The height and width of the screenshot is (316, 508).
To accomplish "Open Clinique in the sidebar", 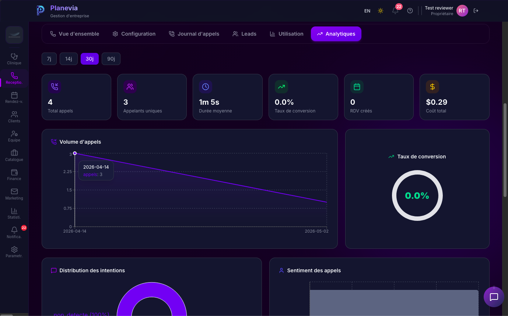I will click(x=14, y=59).
